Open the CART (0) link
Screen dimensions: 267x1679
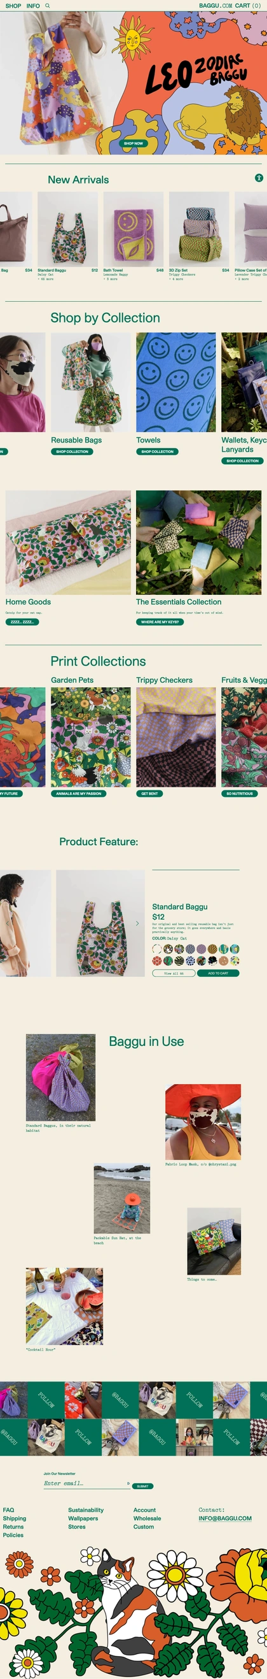pyautogui.click(x=248, y=5)
